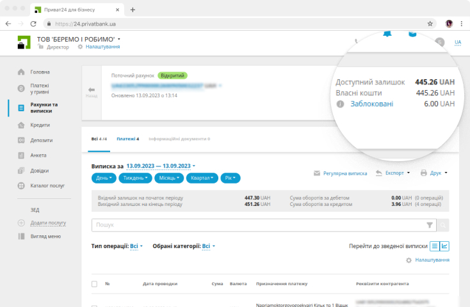Open Депозити section icon in sidebar

[21, 140]
